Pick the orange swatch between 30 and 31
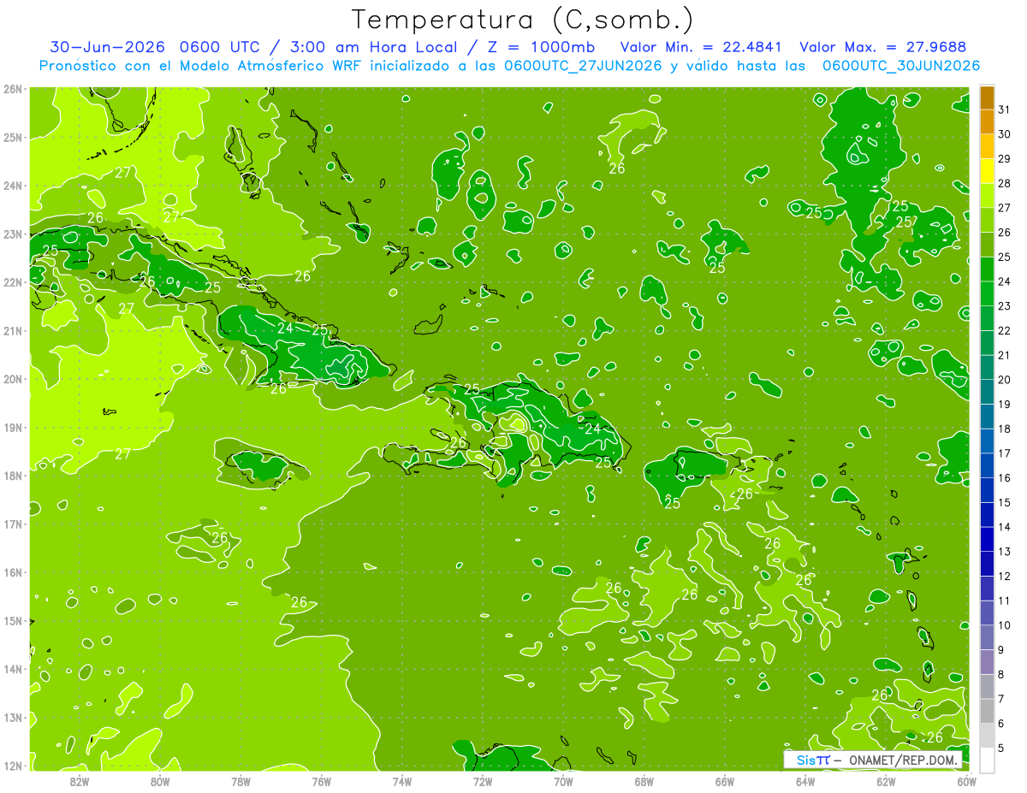1027x793 pixels. (x=987, y=122)
